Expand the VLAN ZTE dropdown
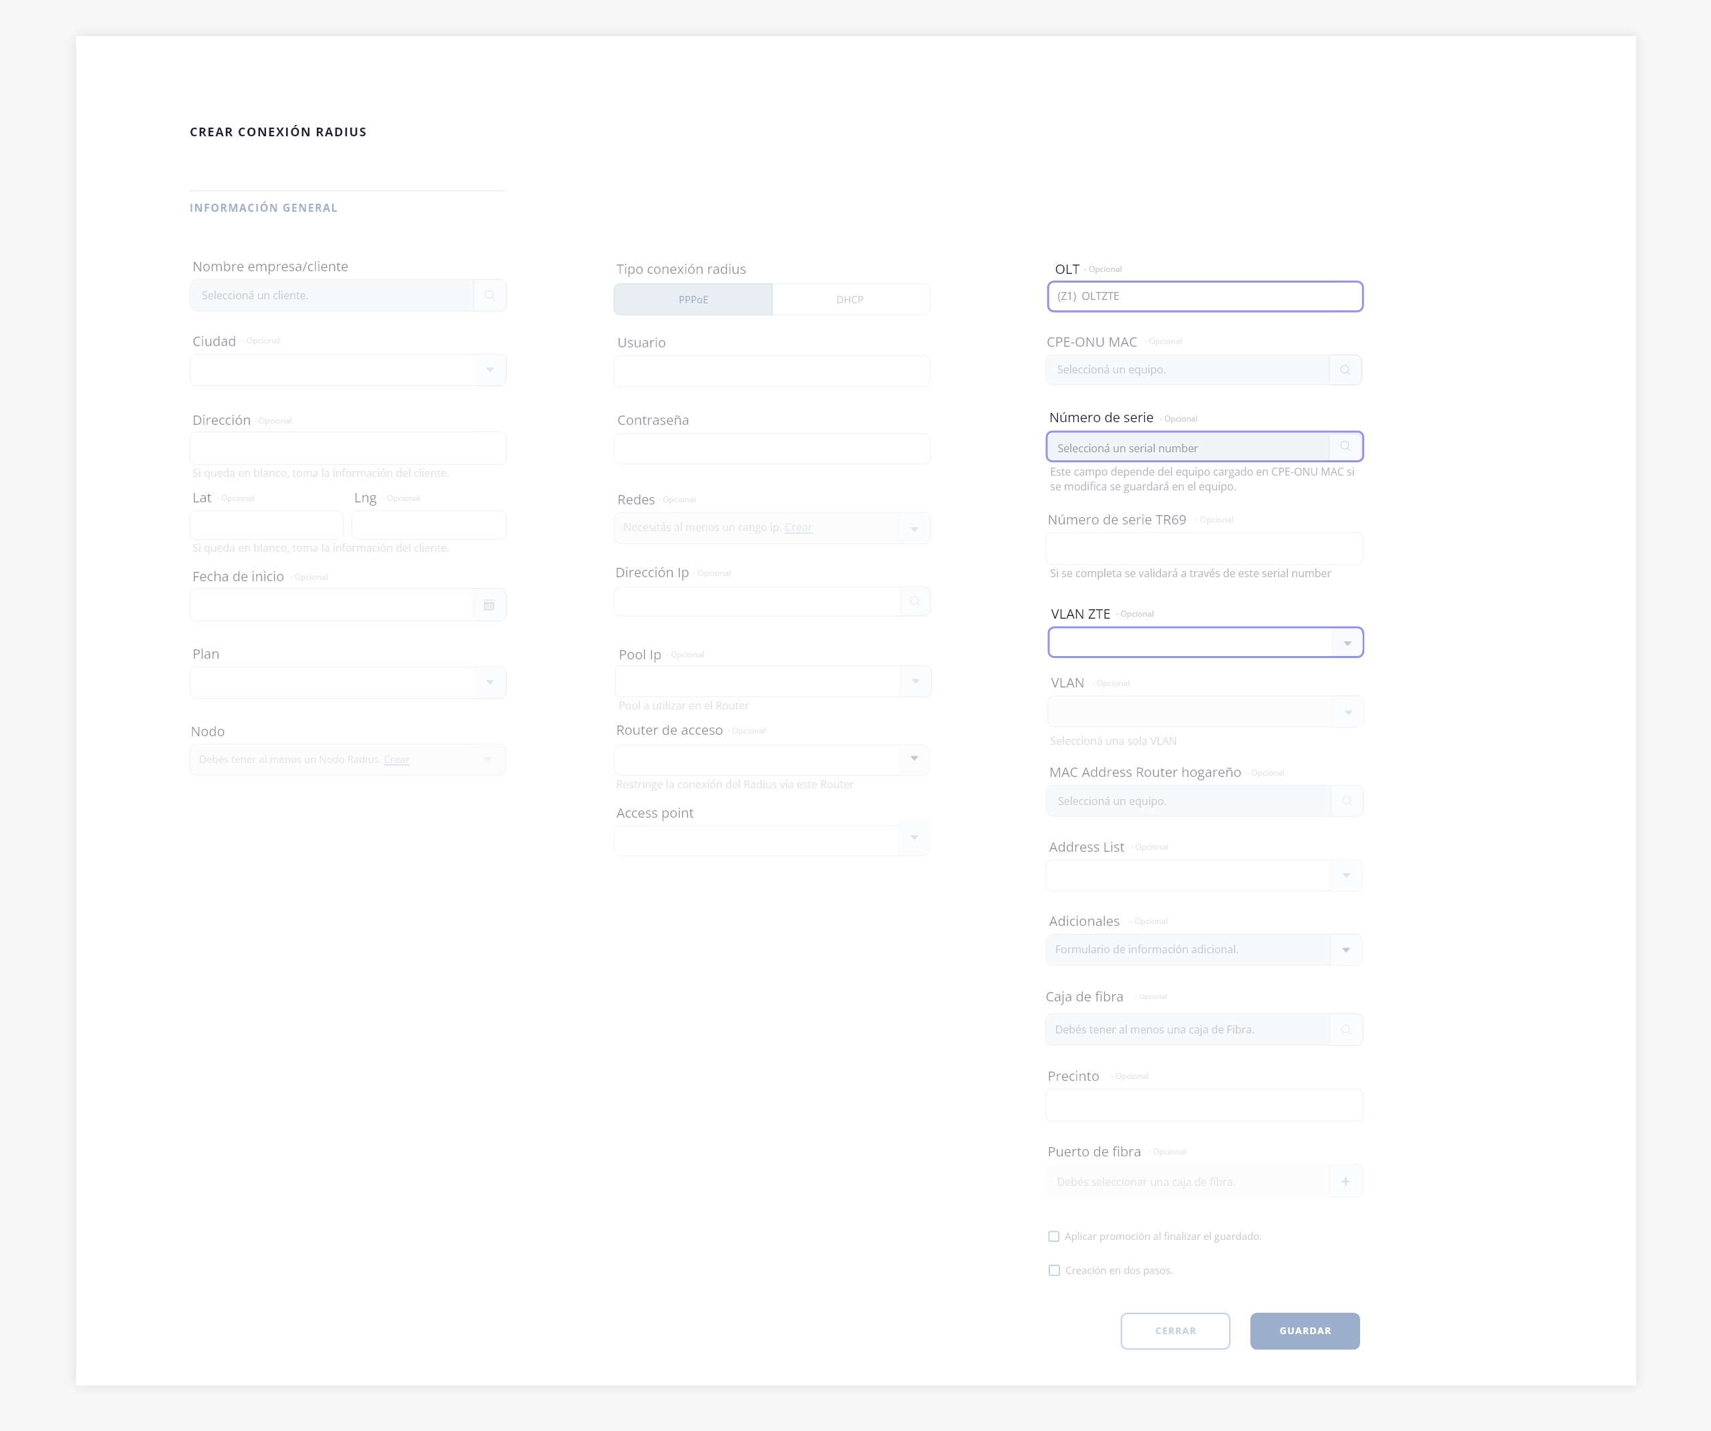The width and height of the screenshot is (1711, 1431). click(1347, 643)
